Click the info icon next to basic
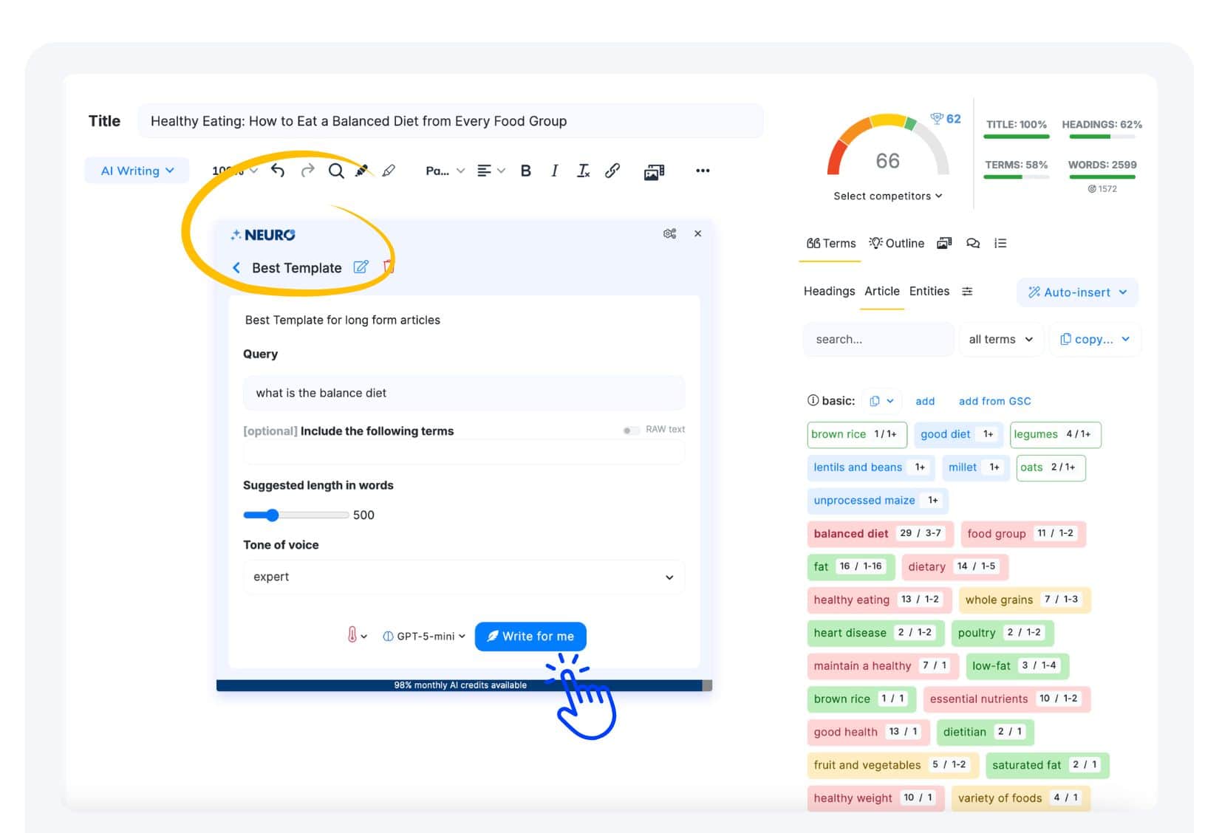The height and width of the screenshot is (833, 1219). (813, 400)
